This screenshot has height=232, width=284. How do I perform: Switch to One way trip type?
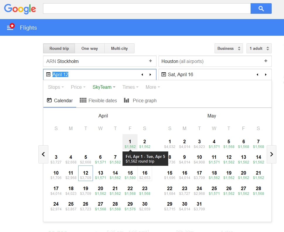[89, 48]
